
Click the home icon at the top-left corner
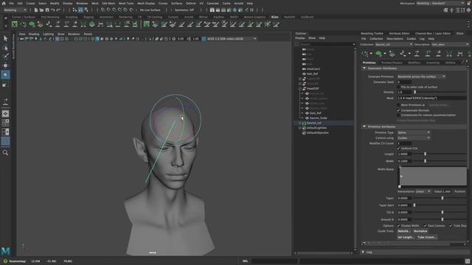[4, 3]
